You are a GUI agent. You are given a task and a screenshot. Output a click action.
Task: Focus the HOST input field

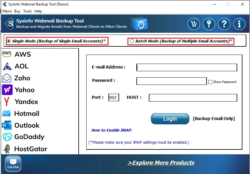(193, 98)
